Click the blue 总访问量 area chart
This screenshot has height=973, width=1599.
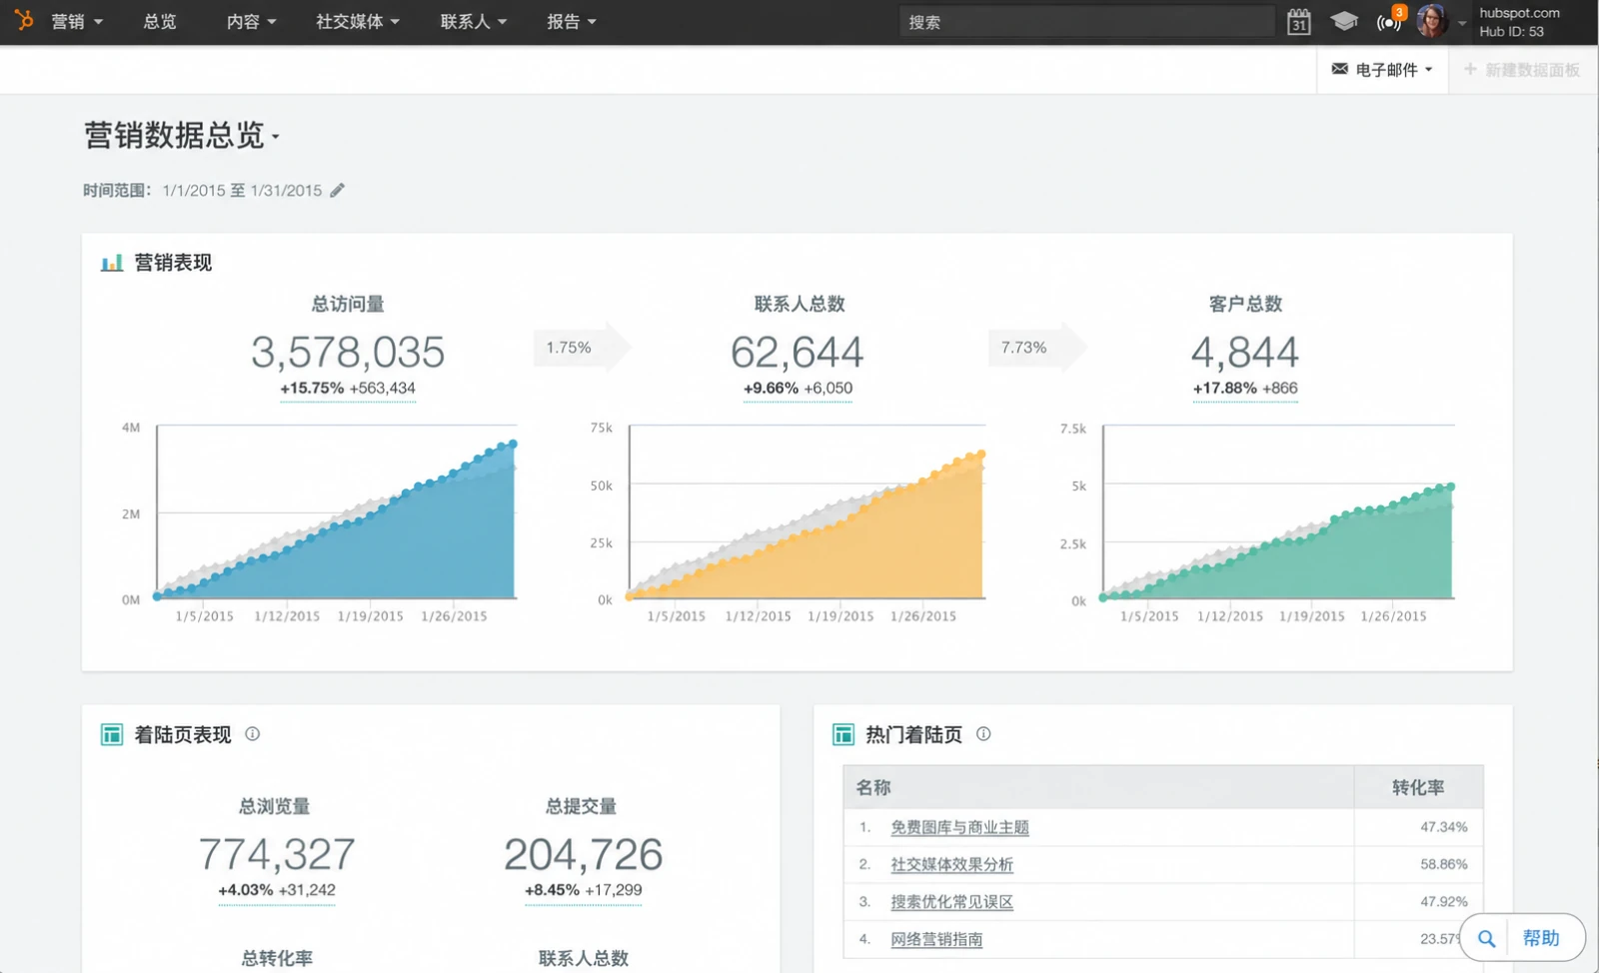[x=336, y=511]
